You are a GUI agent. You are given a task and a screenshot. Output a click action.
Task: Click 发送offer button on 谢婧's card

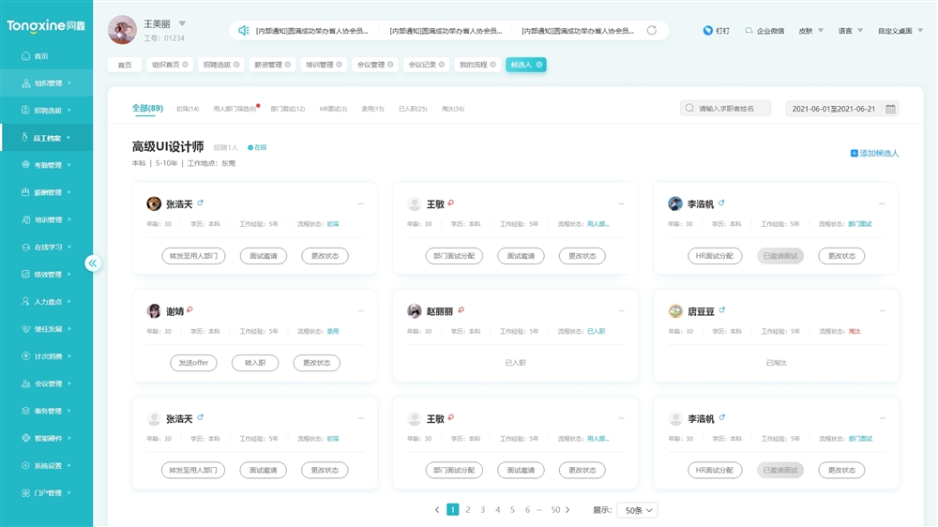(x=193, y=363)
